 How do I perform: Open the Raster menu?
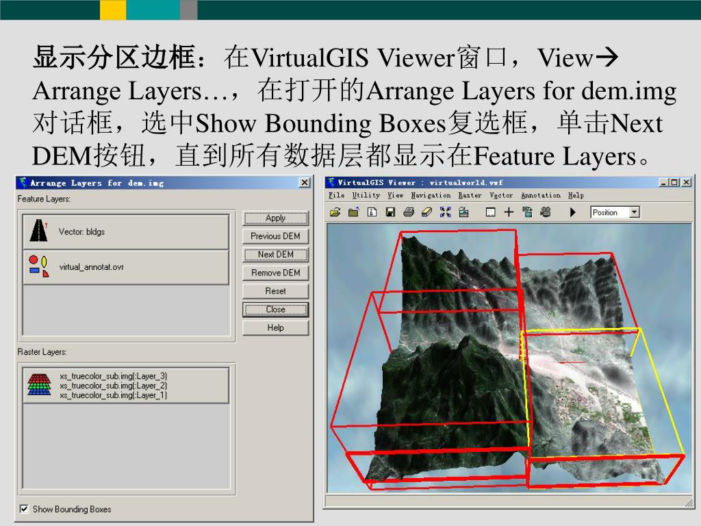coord(470,195)
